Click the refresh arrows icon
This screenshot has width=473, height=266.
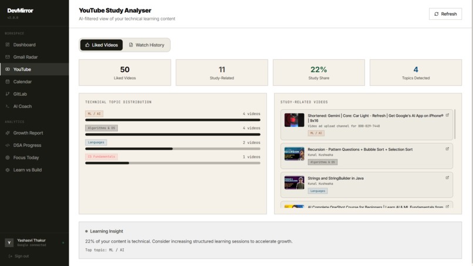tap(436, 14)
